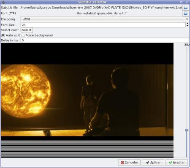
Task: Increase Font Size with up arrow
Action: coord(187,24)
